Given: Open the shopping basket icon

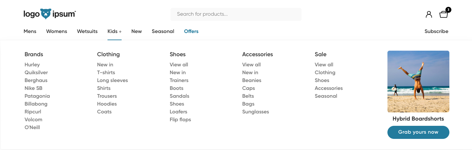Looking at the screenshot, I should pyautogui.click(x=444, y=14).
